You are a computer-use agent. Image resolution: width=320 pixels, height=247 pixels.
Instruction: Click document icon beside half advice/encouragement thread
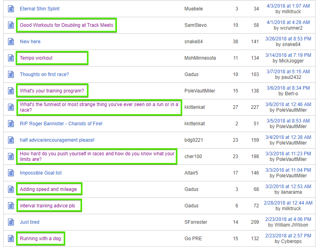pos(11,140)
